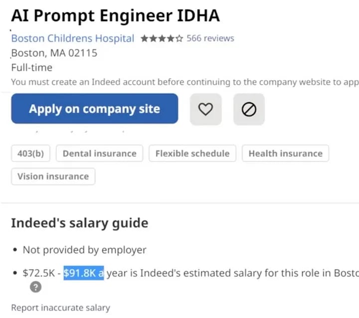Click the Full-time job type text
The image size is (359, 318).
[31, 67]
